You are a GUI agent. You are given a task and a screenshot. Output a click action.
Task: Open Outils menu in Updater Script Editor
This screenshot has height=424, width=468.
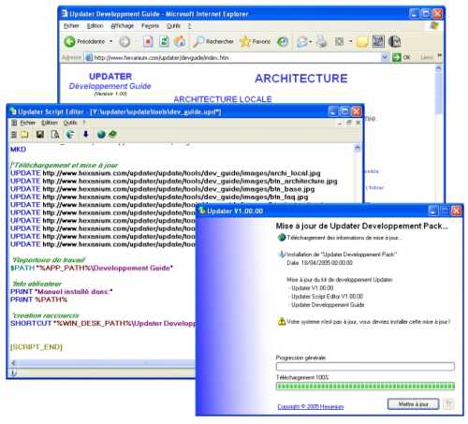(70, 123)
